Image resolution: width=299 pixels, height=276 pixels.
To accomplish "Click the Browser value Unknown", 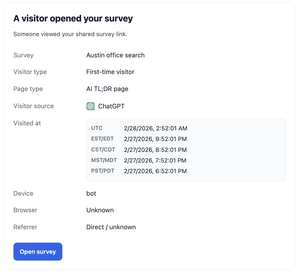I will 100,210.
